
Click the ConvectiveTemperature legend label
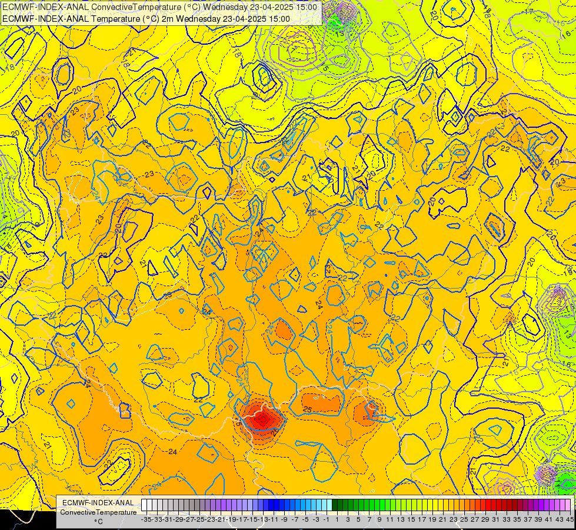point(98,512)
